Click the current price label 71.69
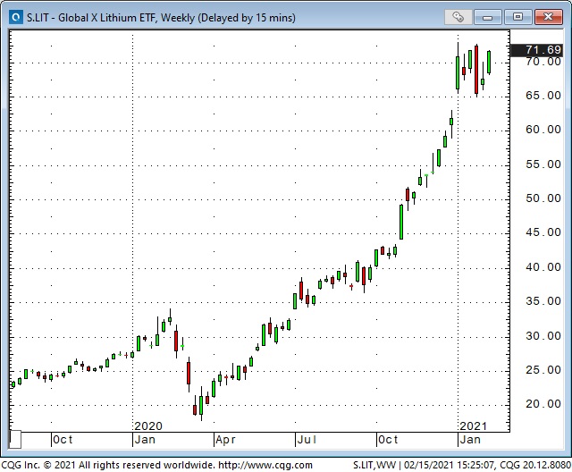Screen dimensions: 572x472 [x=537, y=49]
